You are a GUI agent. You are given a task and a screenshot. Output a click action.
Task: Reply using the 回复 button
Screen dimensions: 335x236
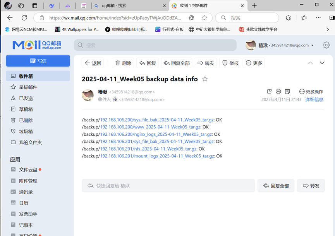[148, 63]
